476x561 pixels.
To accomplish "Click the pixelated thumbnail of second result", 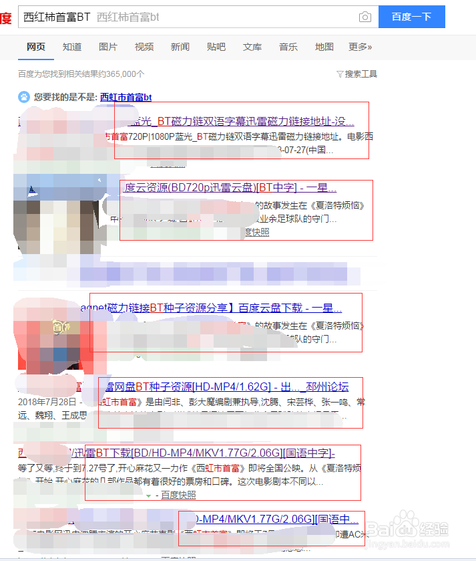I will (60, 214).
